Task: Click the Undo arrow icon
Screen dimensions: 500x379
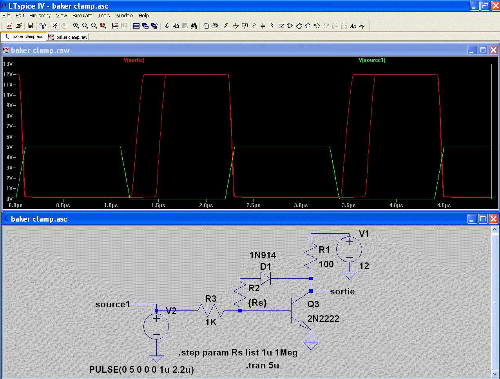Action: pyautogui.click(x=317, y=26)
